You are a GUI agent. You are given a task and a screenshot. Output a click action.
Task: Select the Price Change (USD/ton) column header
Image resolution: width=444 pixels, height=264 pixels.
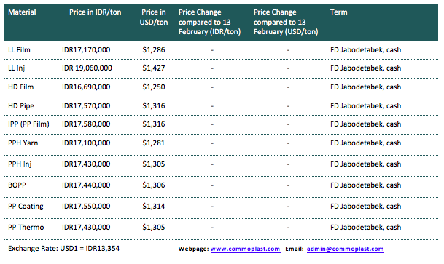pos(286,22)
